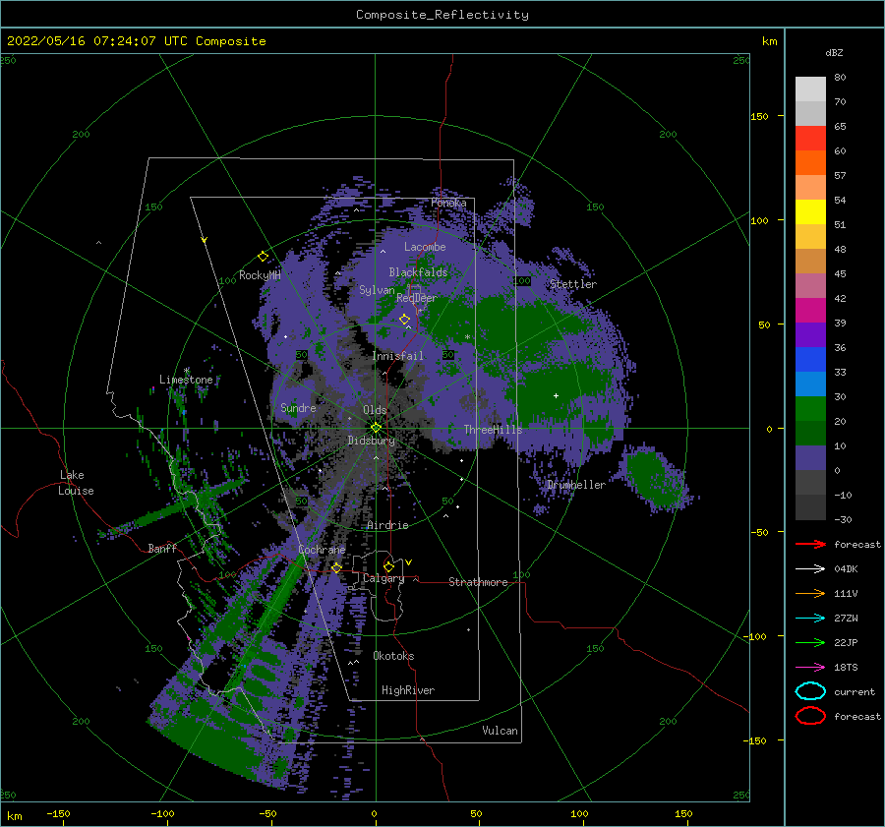Click the Innisfail label
Viewport: 885px width, 827px height.
397,356
